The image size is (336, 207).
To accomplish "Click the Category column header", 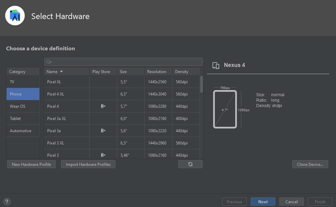I will pos(23,71).
